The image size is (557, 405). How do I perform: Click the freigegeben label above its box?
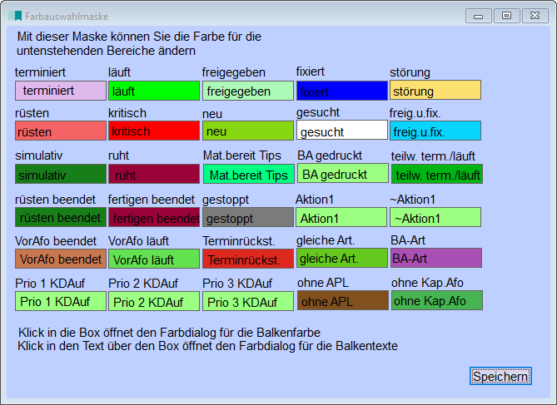click(x=234, y=72)
